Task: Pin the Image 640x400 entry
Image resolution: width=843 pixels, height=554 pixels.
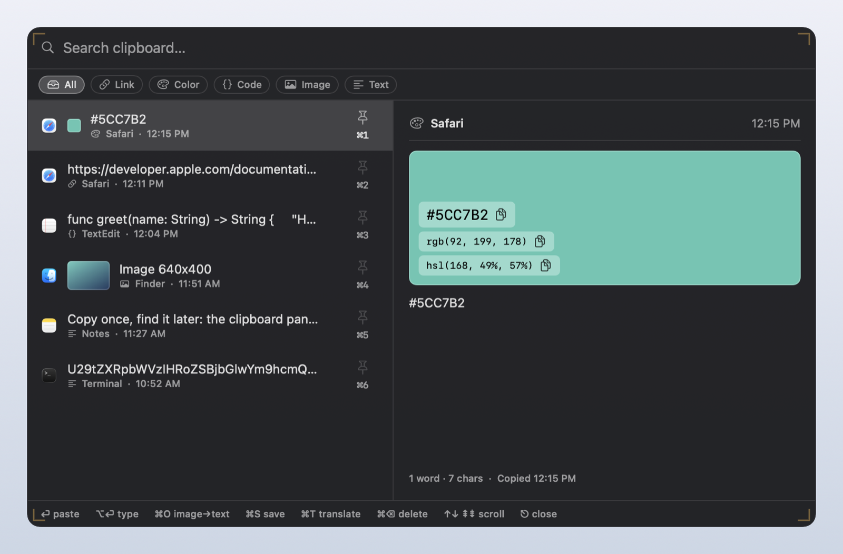Action: 362,268
